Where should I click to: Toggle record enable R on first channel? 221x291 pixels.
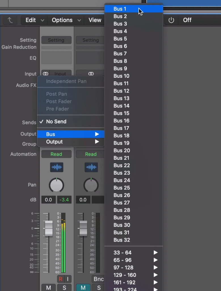coord(60,279)
